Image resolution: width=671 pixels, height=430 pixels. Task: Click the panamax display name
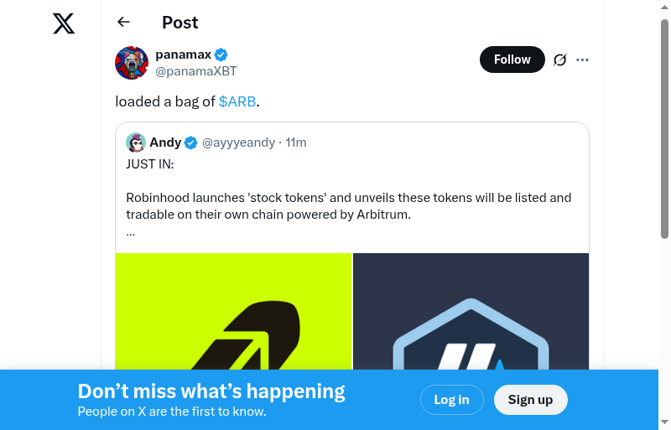pos(182,55)
